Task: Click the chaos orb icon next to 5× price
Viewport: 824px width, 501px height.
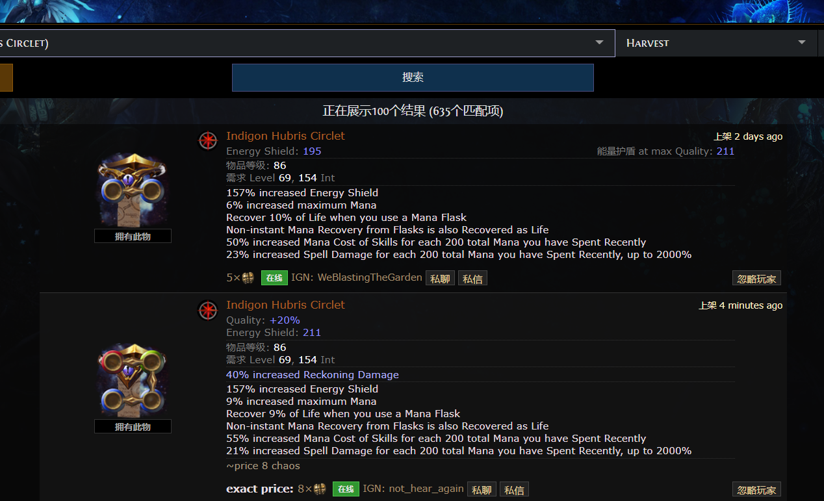Action: coord(248,278)
